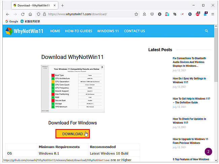Open the tracking protection shield icon
This screenshot has width=219, height=164.
pyautogui.click(x=38, y=14)
